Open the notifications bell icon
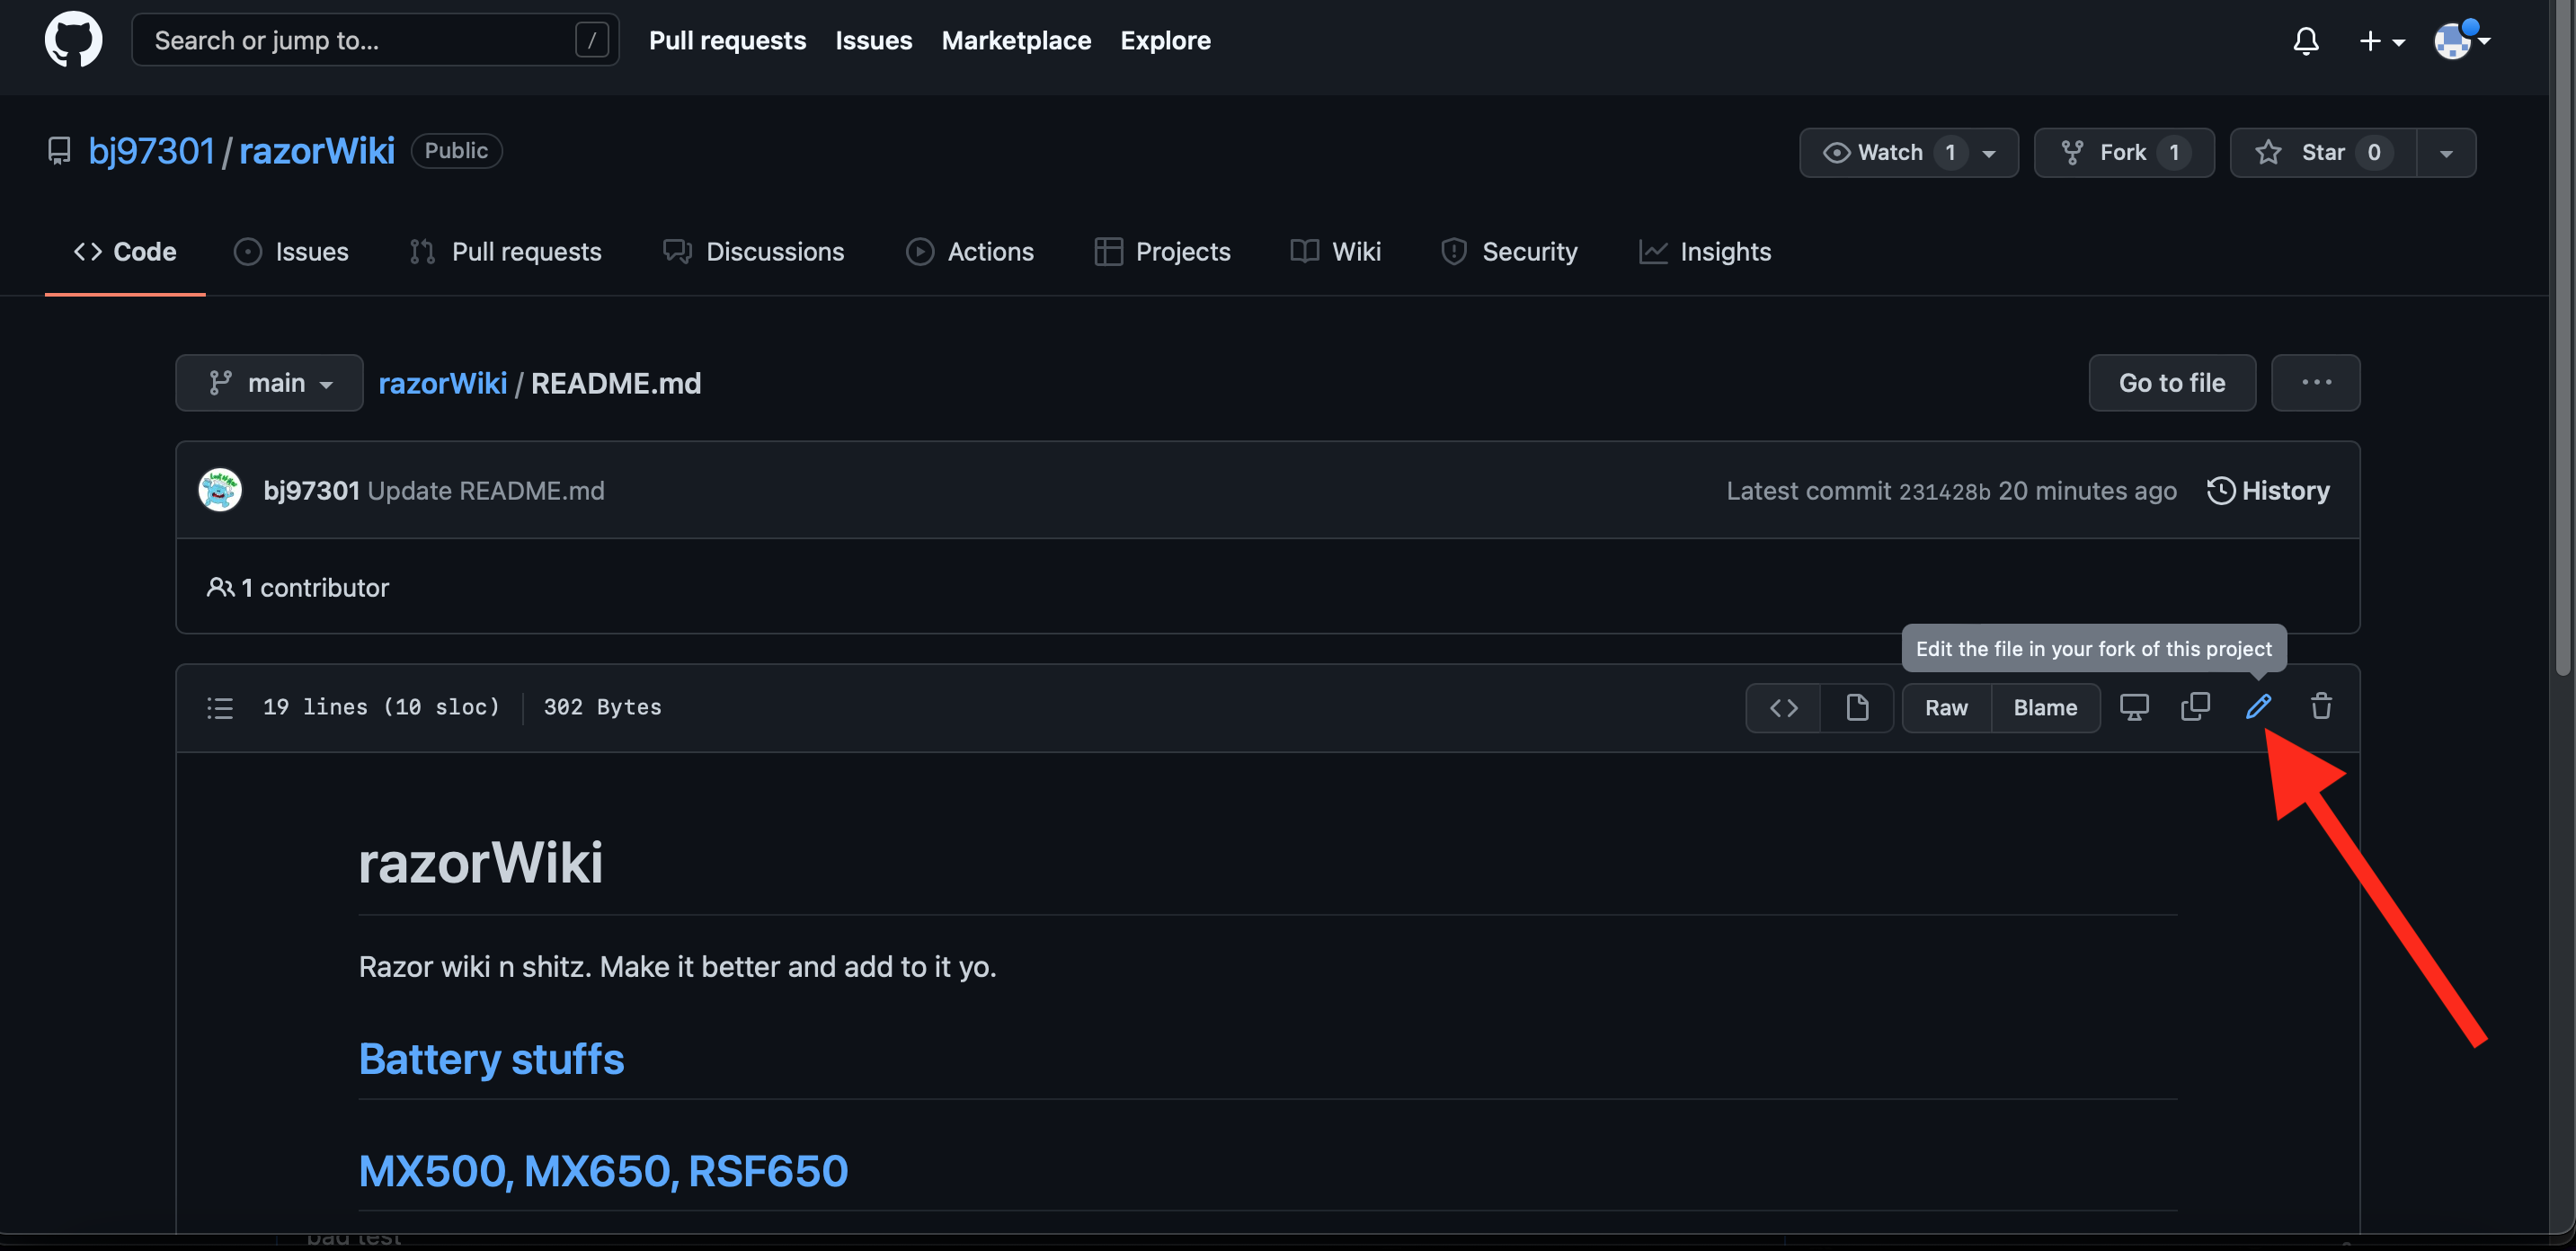This screenshot has height=1251, width=2576. click(2305, 41)
